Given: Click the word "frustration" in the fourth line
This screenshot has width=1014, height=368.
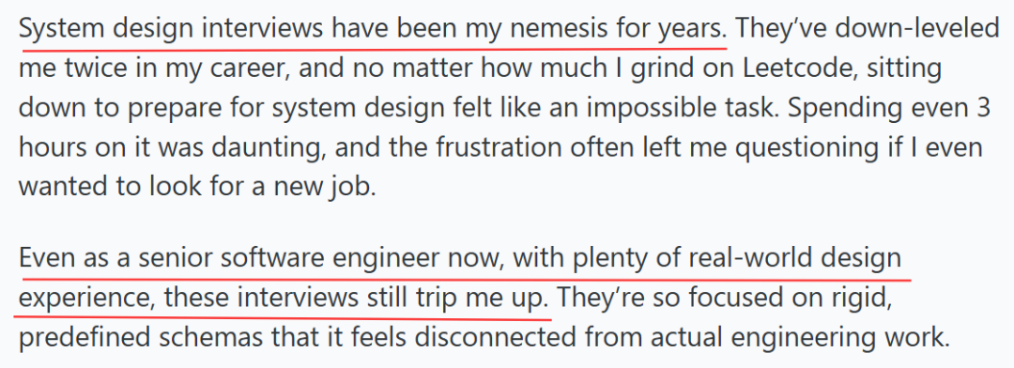Looking at the screenshot, I should click(x=497, y=148).
